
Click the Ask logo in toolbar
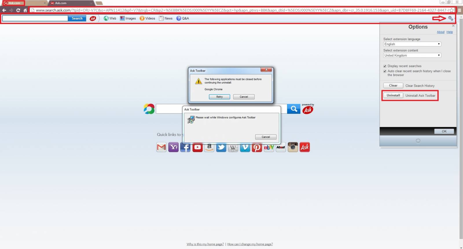(93, 18)
